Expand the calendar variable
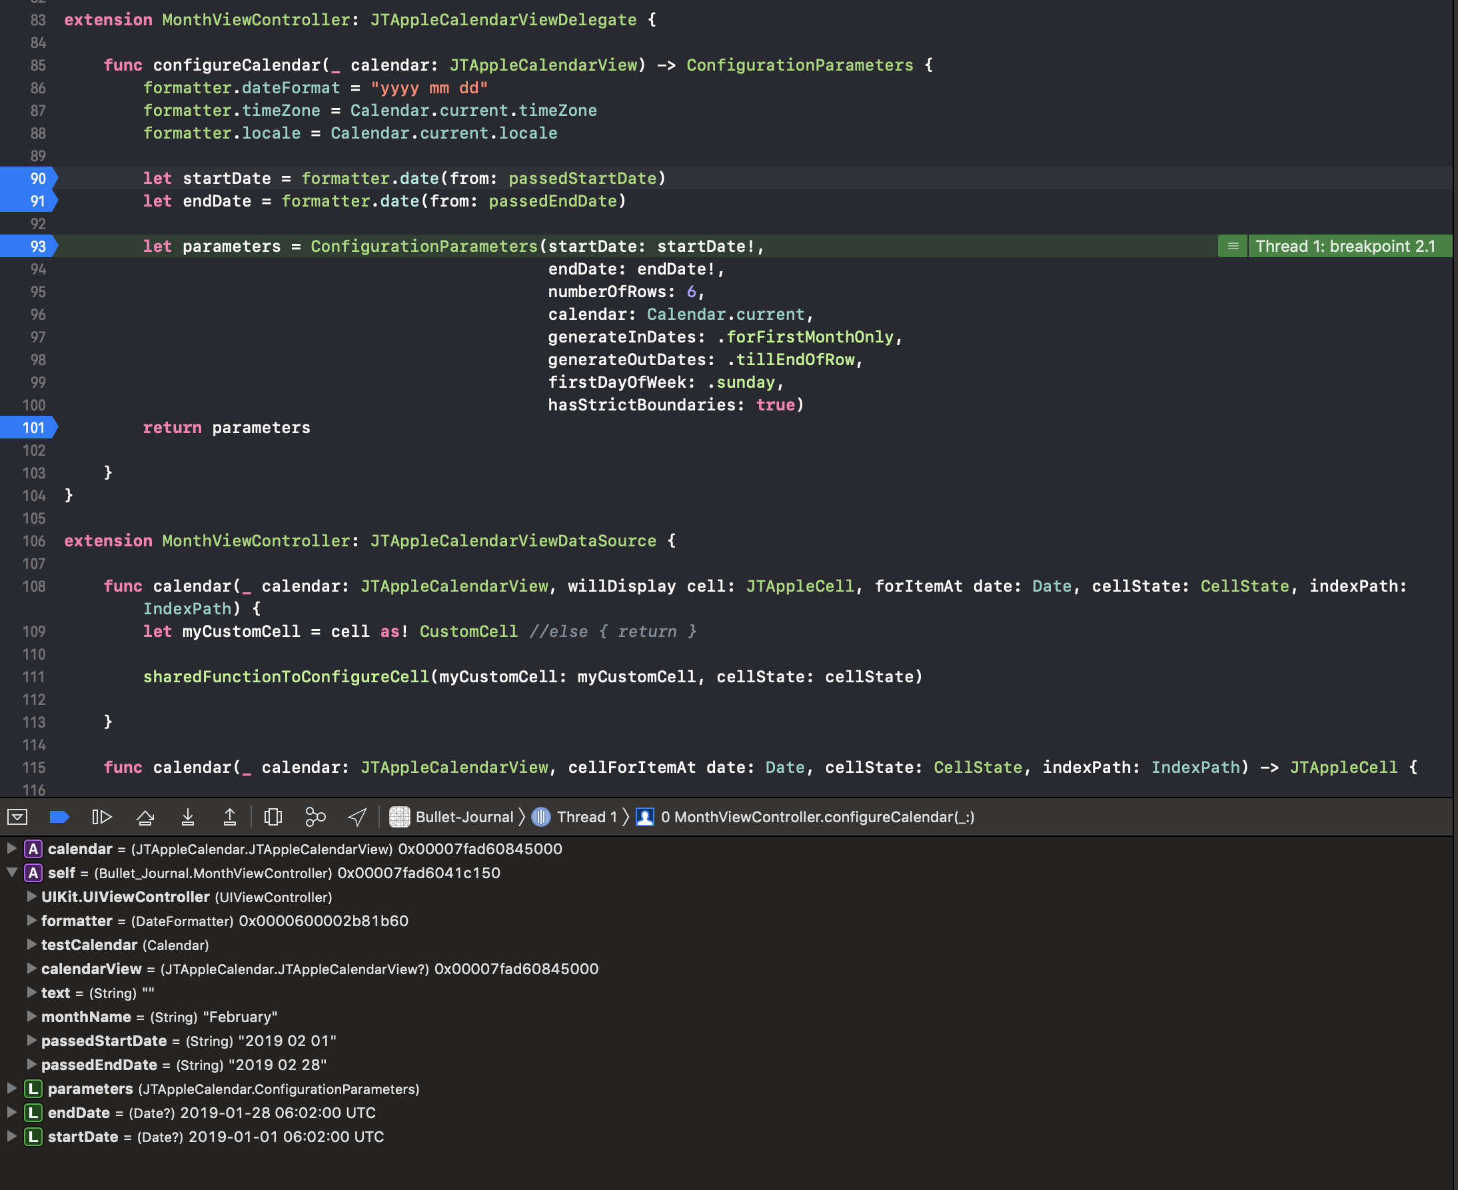 tap(11, 848)
